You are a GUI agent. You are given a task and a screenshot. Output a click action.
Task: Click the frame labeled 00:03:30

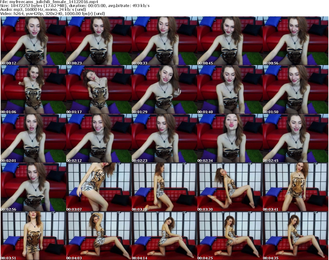[x=230, y=187]
